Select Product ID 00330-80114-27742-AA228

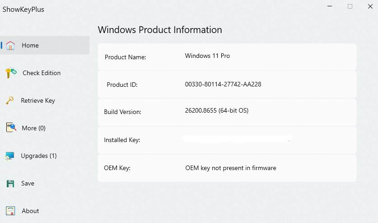point(223,84)
